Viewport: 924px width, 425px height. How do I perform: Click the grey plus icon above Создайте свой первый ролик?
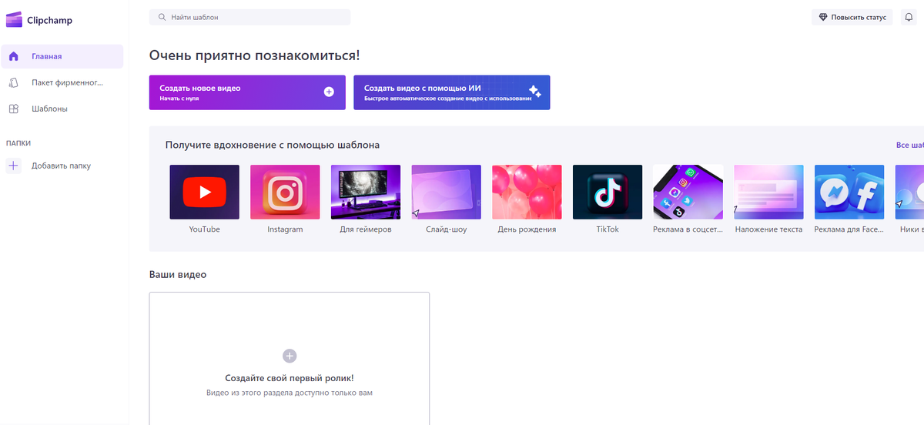click(x=290, y=356)
